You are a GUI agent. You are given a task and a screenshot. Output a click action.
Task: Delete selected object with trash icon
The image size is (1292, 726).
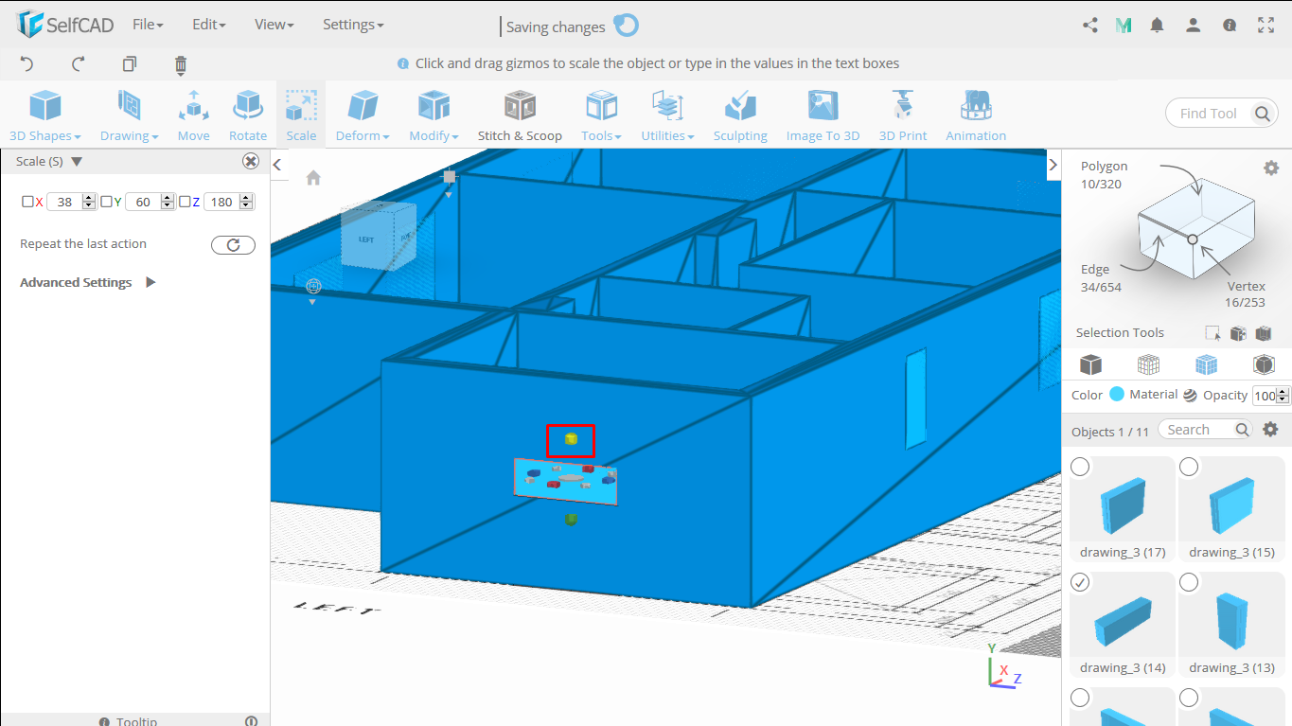[181, 64]
